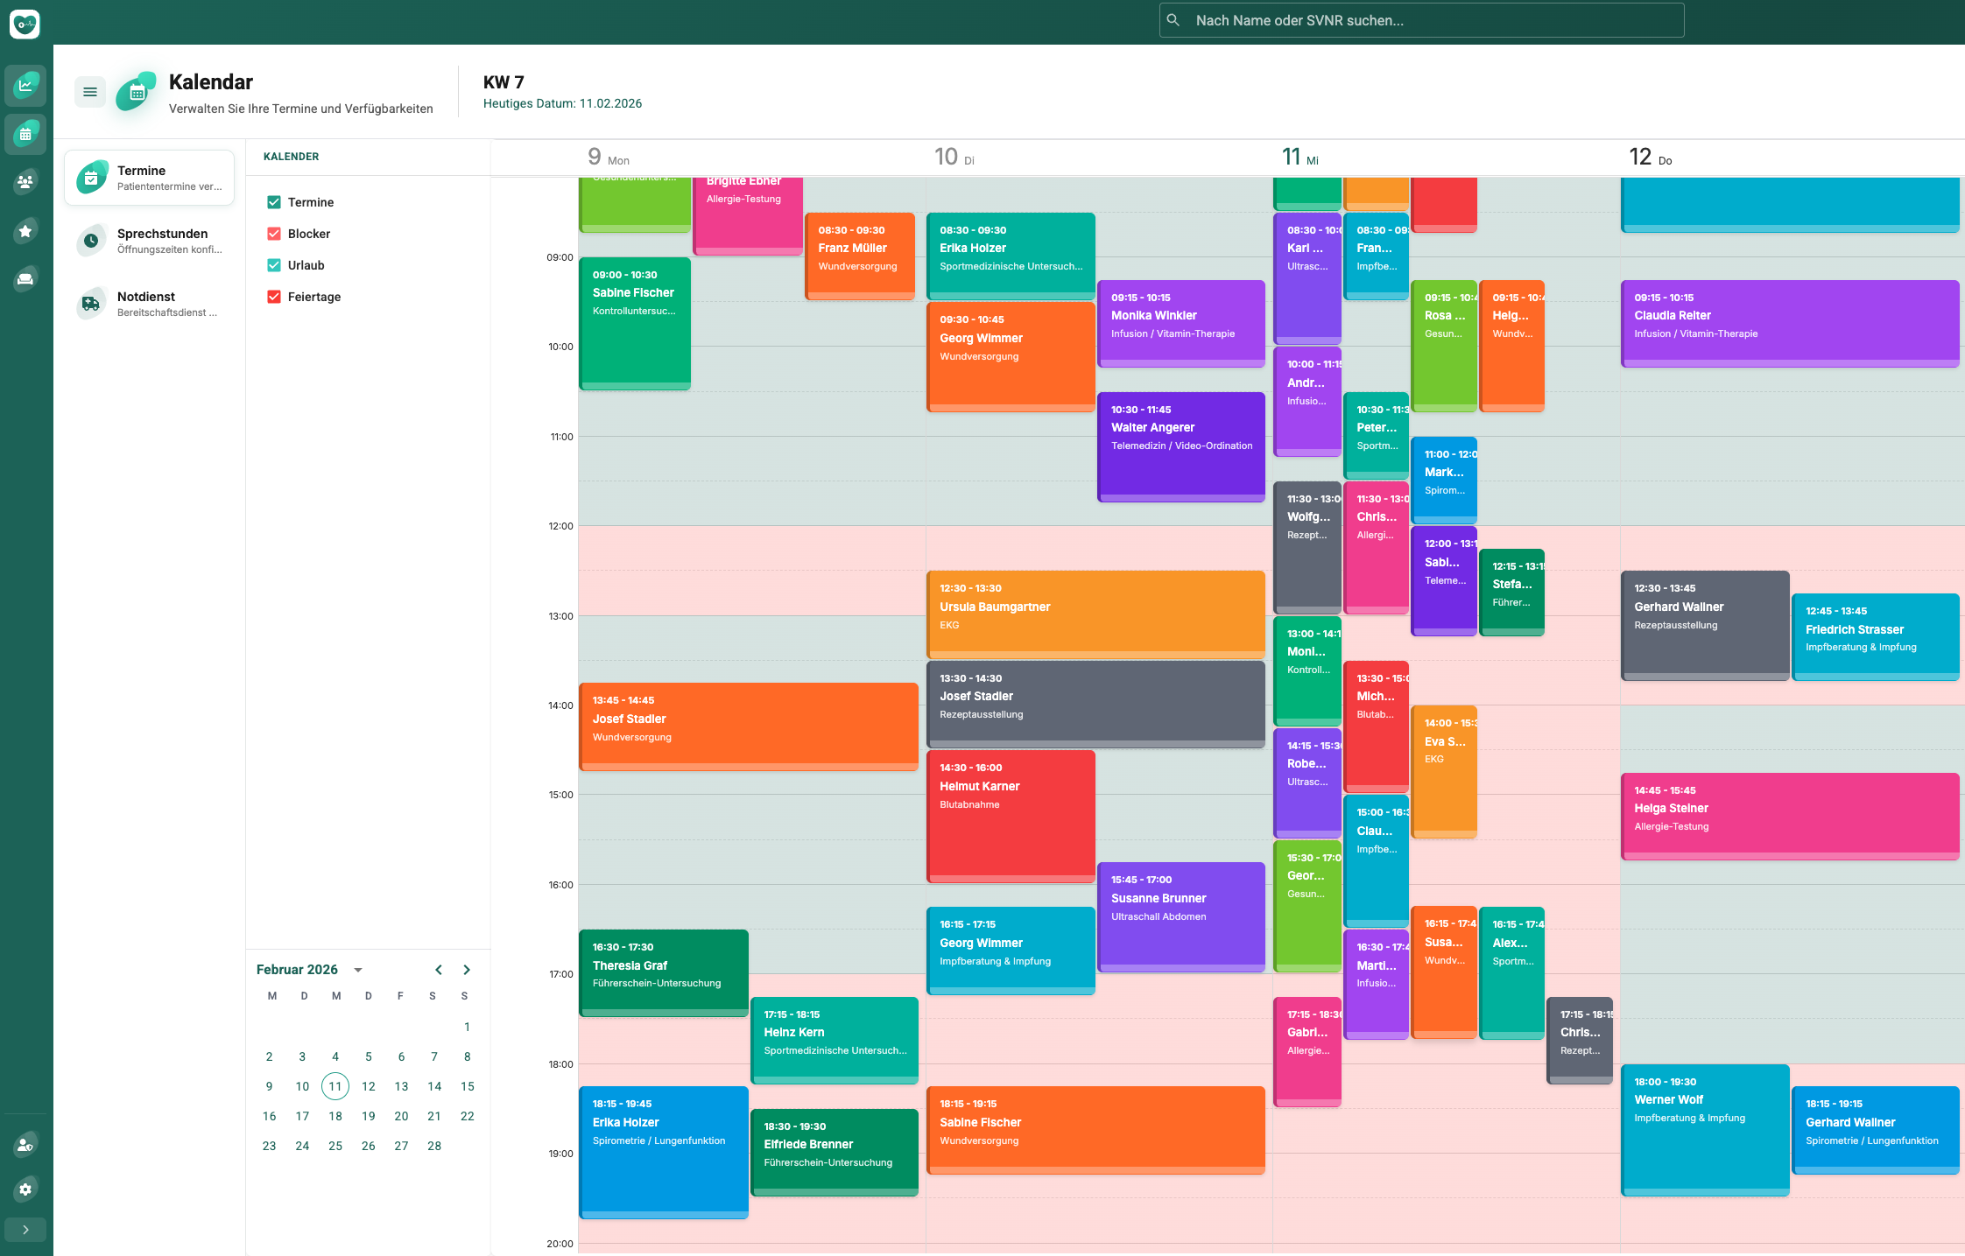
Task: Open the patients group sidebar icon
Action: click(25, 182)
